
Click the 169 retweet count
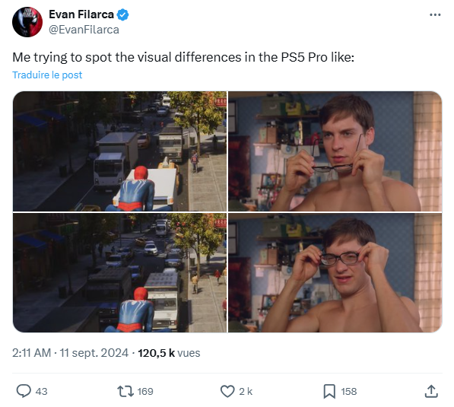pyautogui.click(x=145, y=391)
